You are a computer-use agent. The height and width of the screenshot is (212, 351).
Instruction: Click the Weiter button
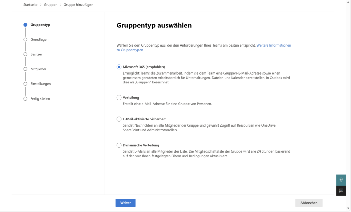pos(125,202)
